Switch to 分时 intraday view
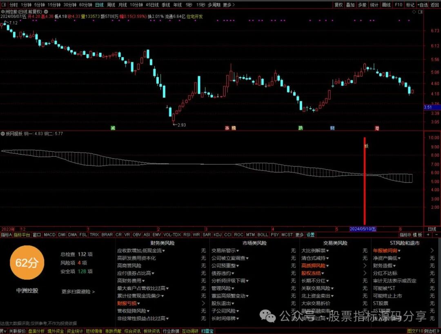 tap(13, 5)
